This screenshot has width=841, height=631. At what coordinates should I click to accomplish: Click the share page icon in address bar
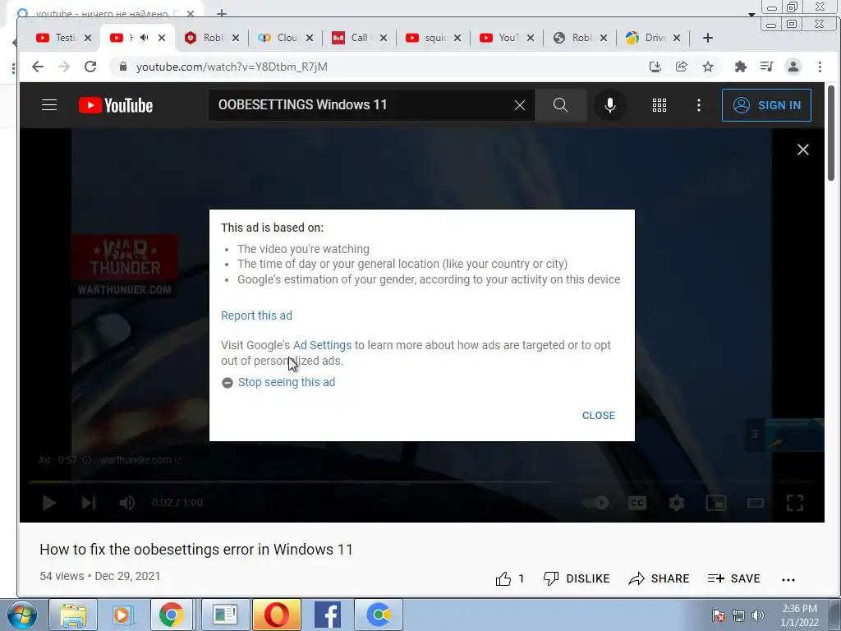681,67
